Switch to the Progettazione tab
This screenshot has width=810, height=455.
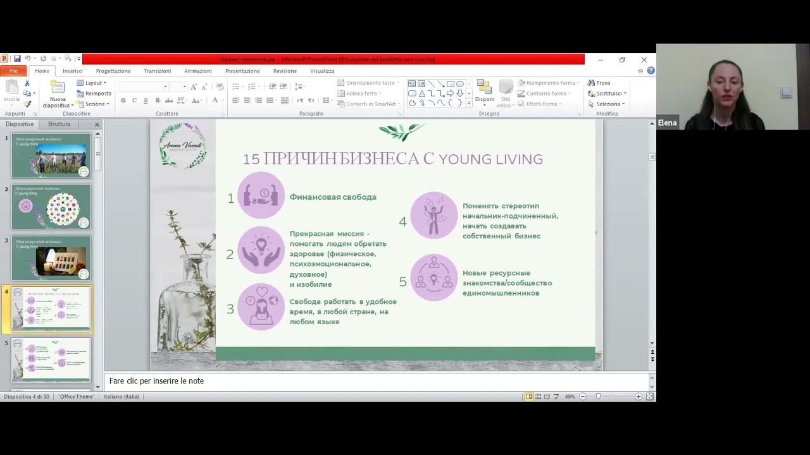(x=113, y=71)
